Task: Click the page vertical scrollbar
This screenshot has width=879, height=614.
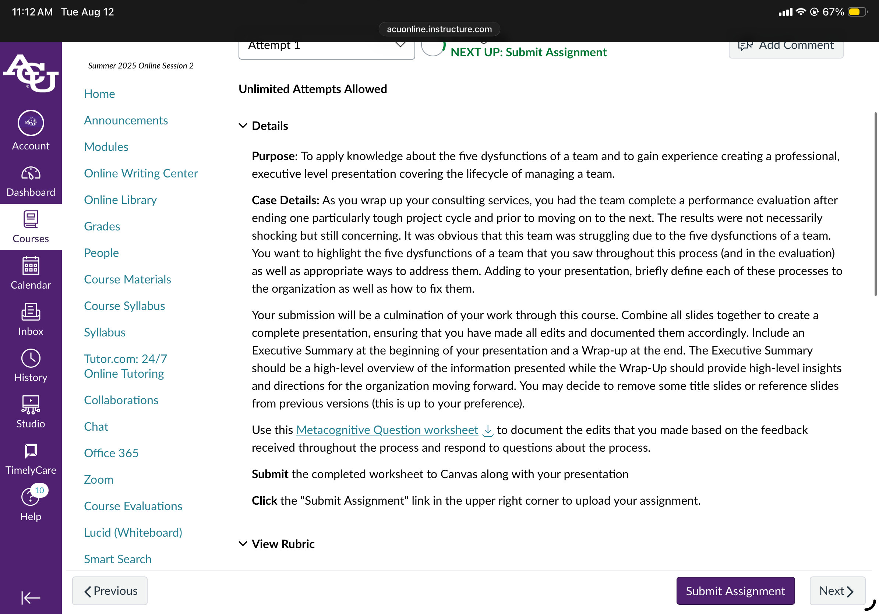Action: pyautogui.click(x=875, y=204)
